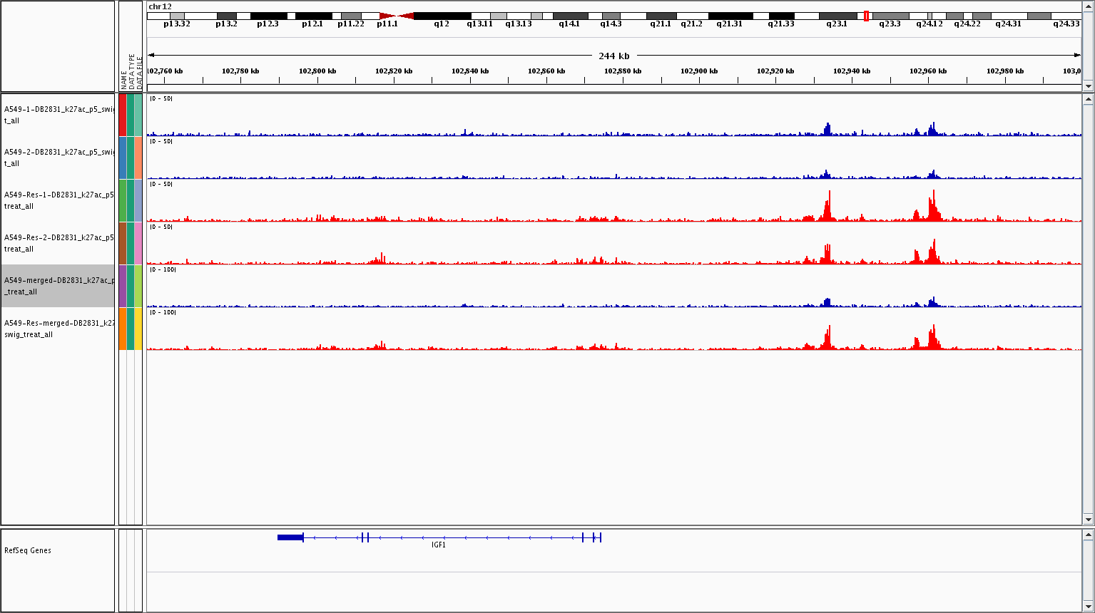1095x613 pixels.
Task: Click the red centromere marker on the ideogram
Action: tap(396, 16)
